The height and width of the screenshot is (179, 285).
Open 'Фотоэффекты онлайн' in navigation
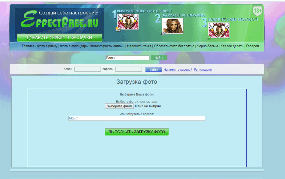(107, 46)
